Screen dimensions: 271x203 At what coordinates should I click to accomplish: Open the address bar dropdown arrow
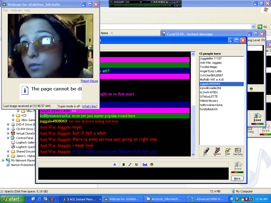[x=253, y=27]
